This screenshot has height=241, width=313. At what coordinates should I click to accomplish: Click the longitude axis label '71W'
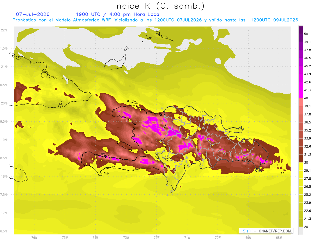point(187,238)
